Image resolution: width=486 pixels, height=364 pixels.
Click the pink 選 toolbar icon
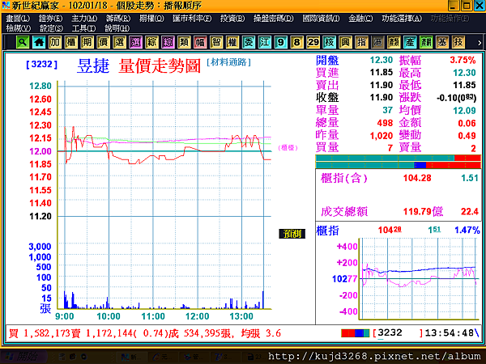[135, 42]
